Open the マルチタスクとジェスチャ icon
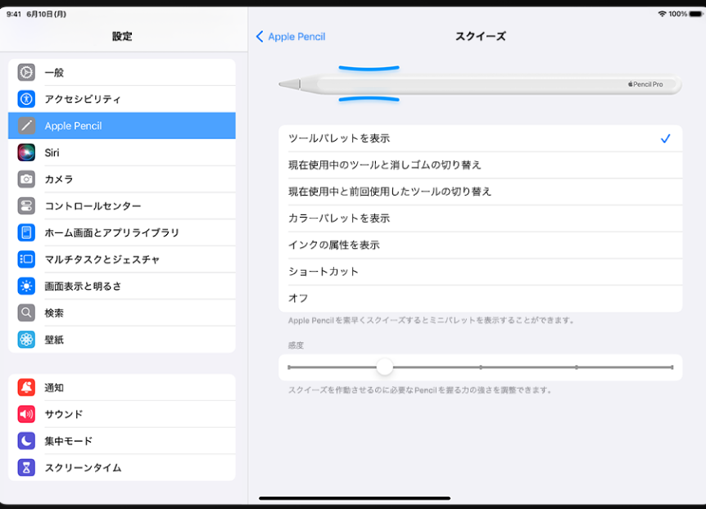Screen dimensions: 706x509 coord(26,259)
